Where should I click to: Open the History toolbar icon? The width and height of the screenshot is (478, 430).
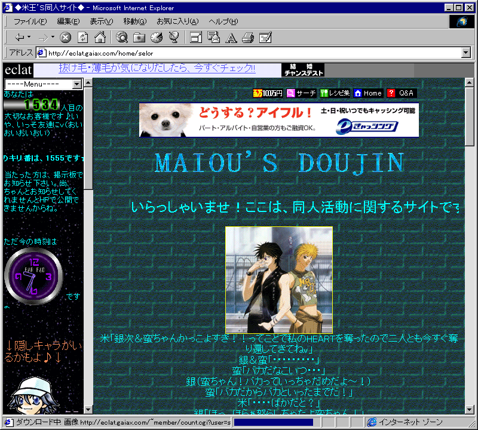[x=157, y=38]
